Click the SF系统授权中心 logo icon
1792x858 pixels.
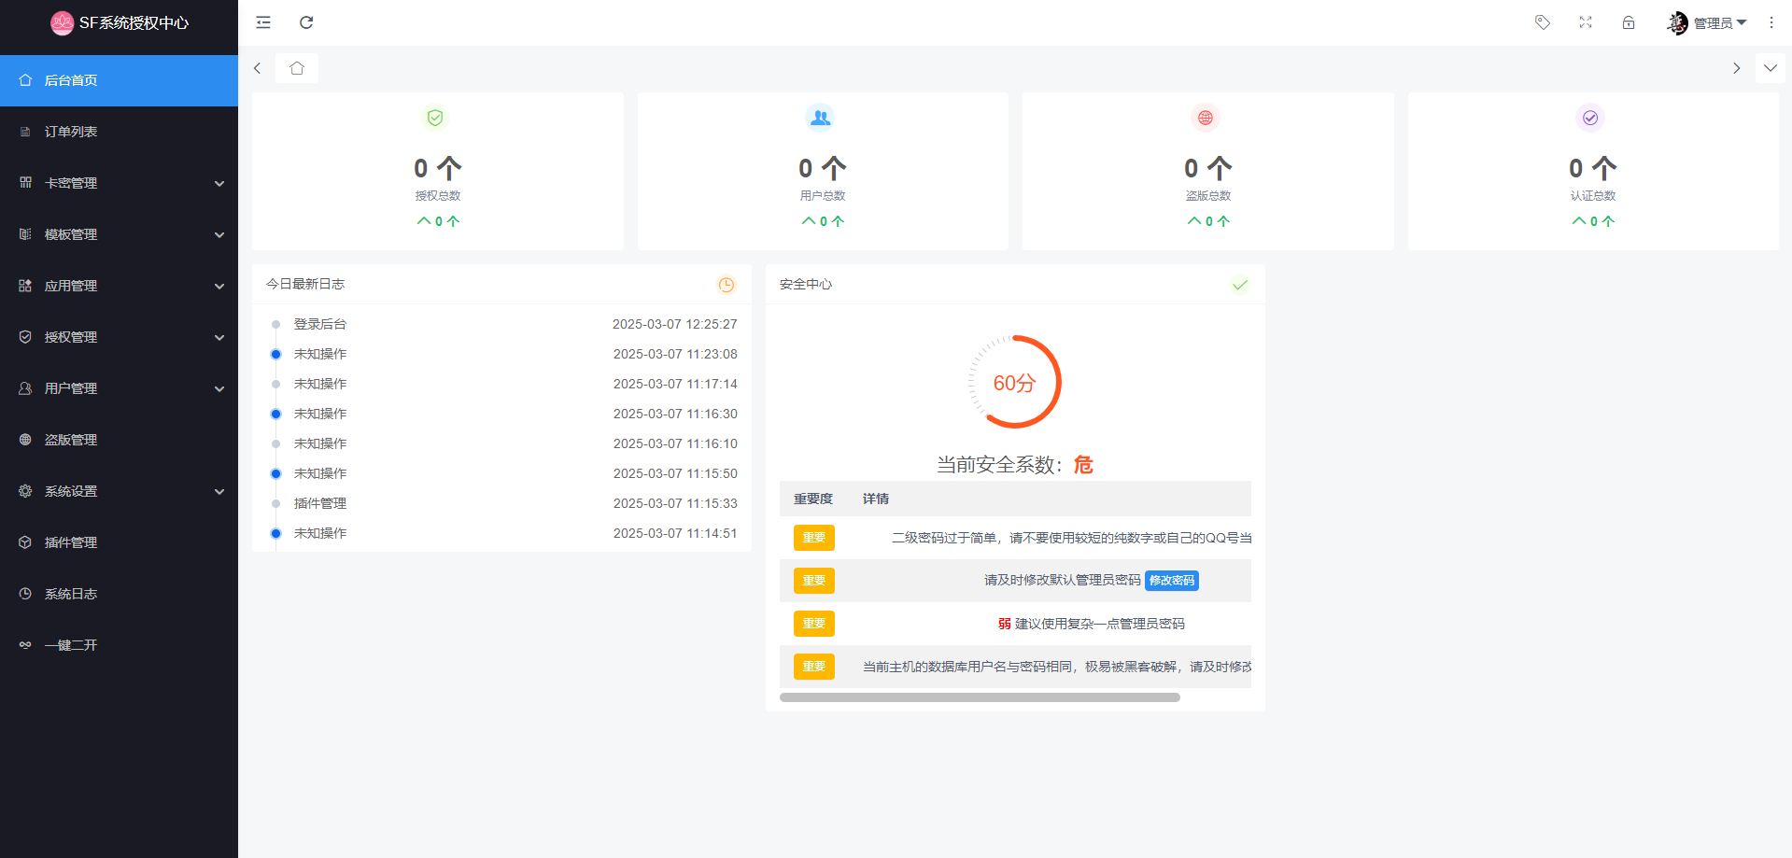click(62, 22)
